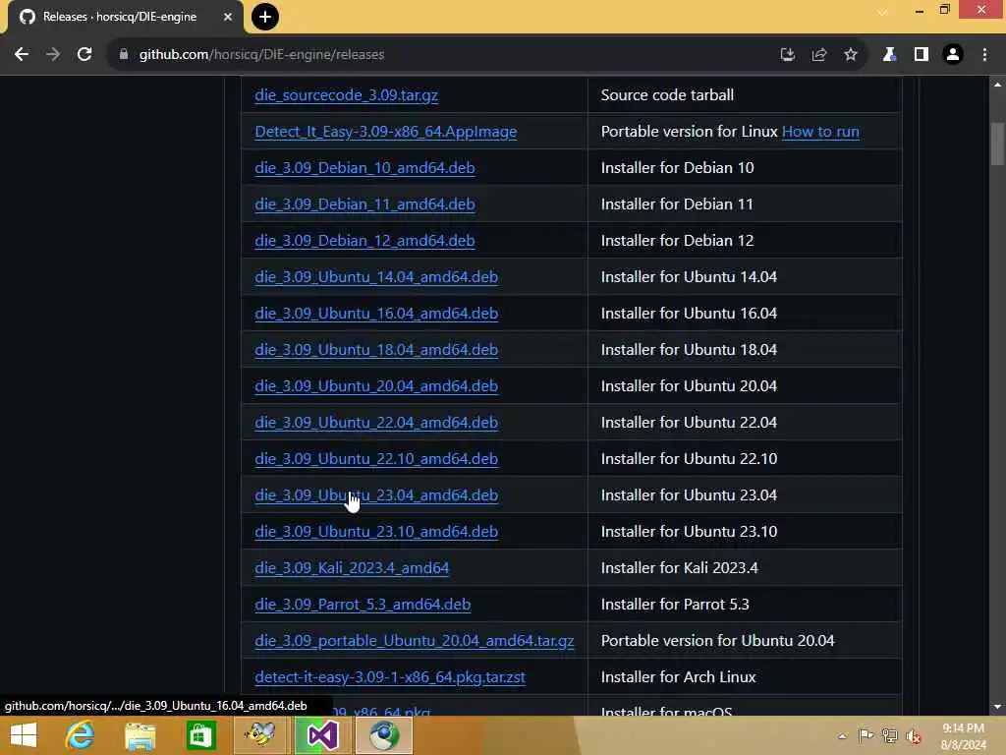1006x755 pixels.
Task: Download die_3.09_Debian_12_amd64.deb
Action: (x=364, y=241)
